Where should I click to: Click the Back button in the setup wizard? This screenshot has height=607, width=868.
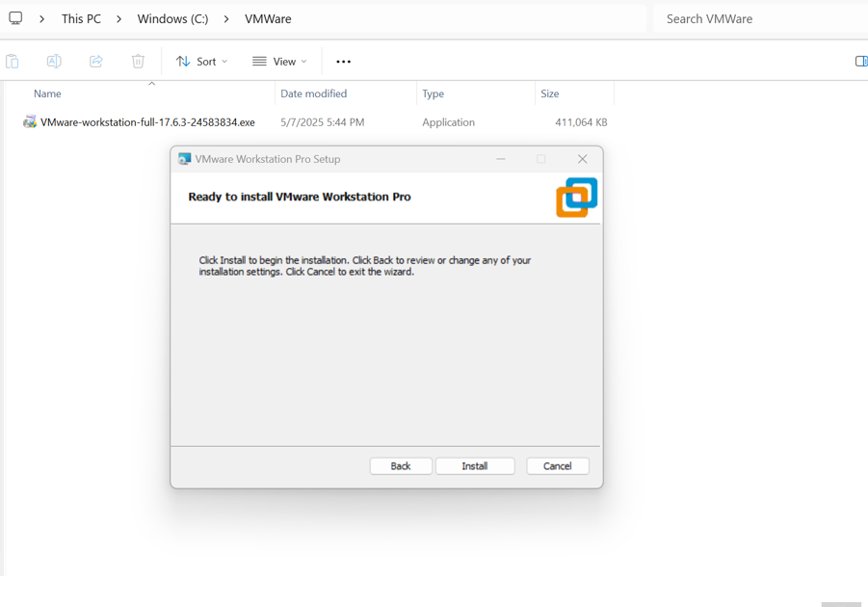point(401,465)
